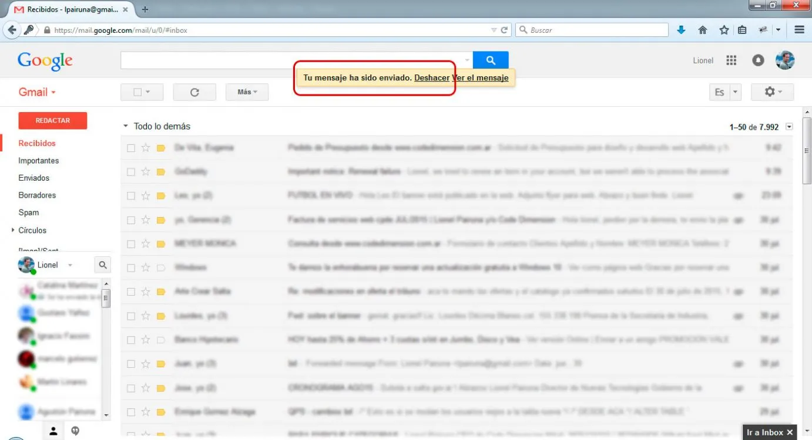Click the blue Gmail search button
The image size is (812, 440).
click(491, 60)
